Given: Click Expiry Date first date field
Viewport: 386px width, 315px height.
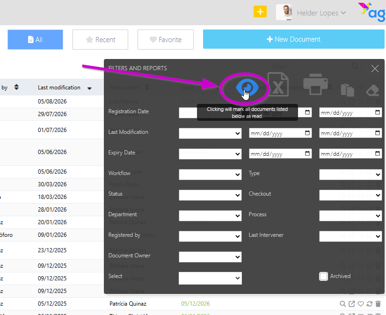Looking at the screenshot, I should click(x=280, y=154).
